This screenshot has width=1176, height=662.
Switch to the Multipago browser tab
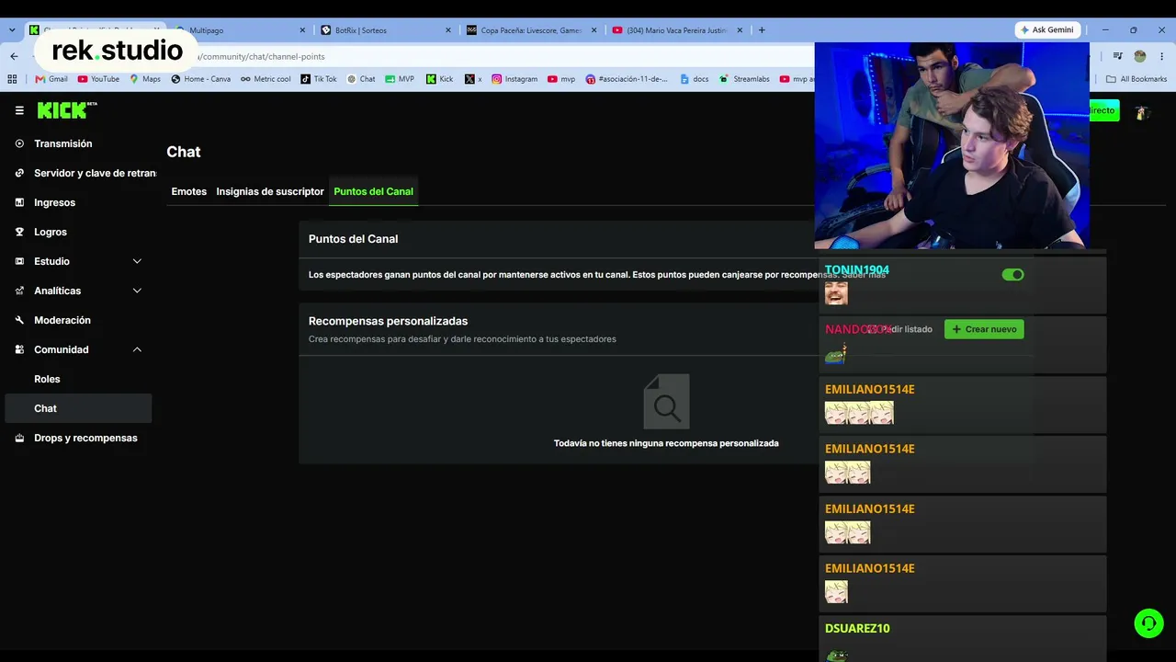tap(239, 30)
